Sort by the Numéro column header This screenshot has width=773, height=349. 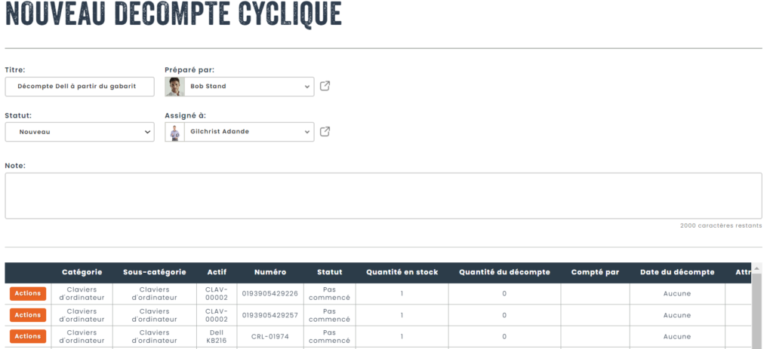pyautogui.click(x=269, y=272)
